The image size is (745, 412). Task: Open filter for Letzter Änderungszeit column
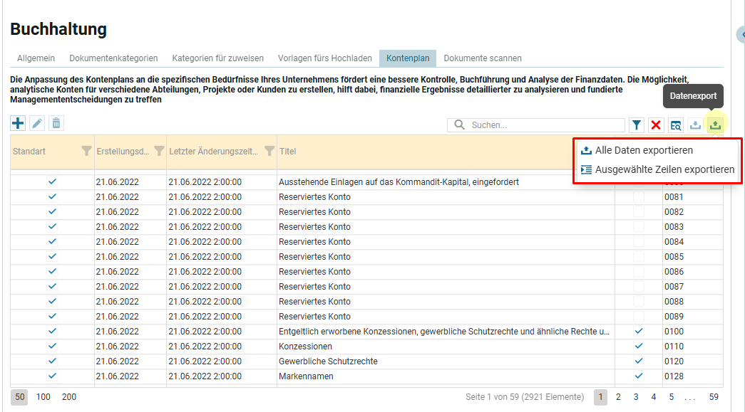tap(269, 151)
